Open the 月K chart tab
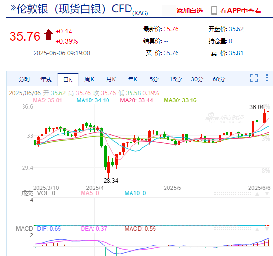Screen dimensions: 273x256 coord(111,79)
